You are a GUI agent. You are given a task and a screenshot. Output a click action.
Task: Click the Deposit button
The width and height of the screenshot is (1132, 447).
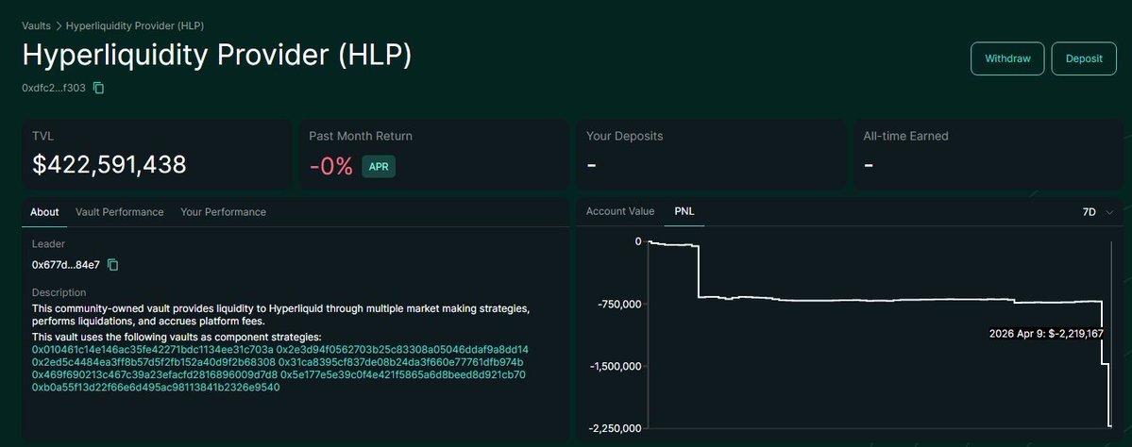[1085, 58]
